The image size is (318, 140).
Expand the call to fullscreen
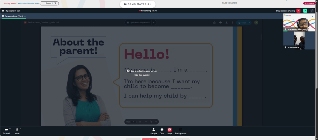click(x=312, y=11)
